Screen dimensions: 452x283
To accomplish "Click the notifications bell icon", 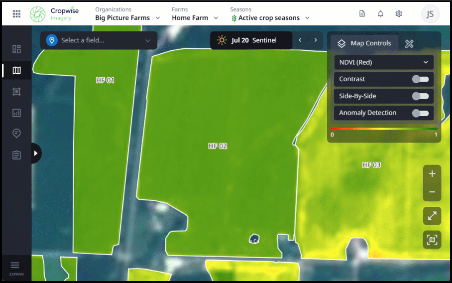I will [x=380, y=14].
